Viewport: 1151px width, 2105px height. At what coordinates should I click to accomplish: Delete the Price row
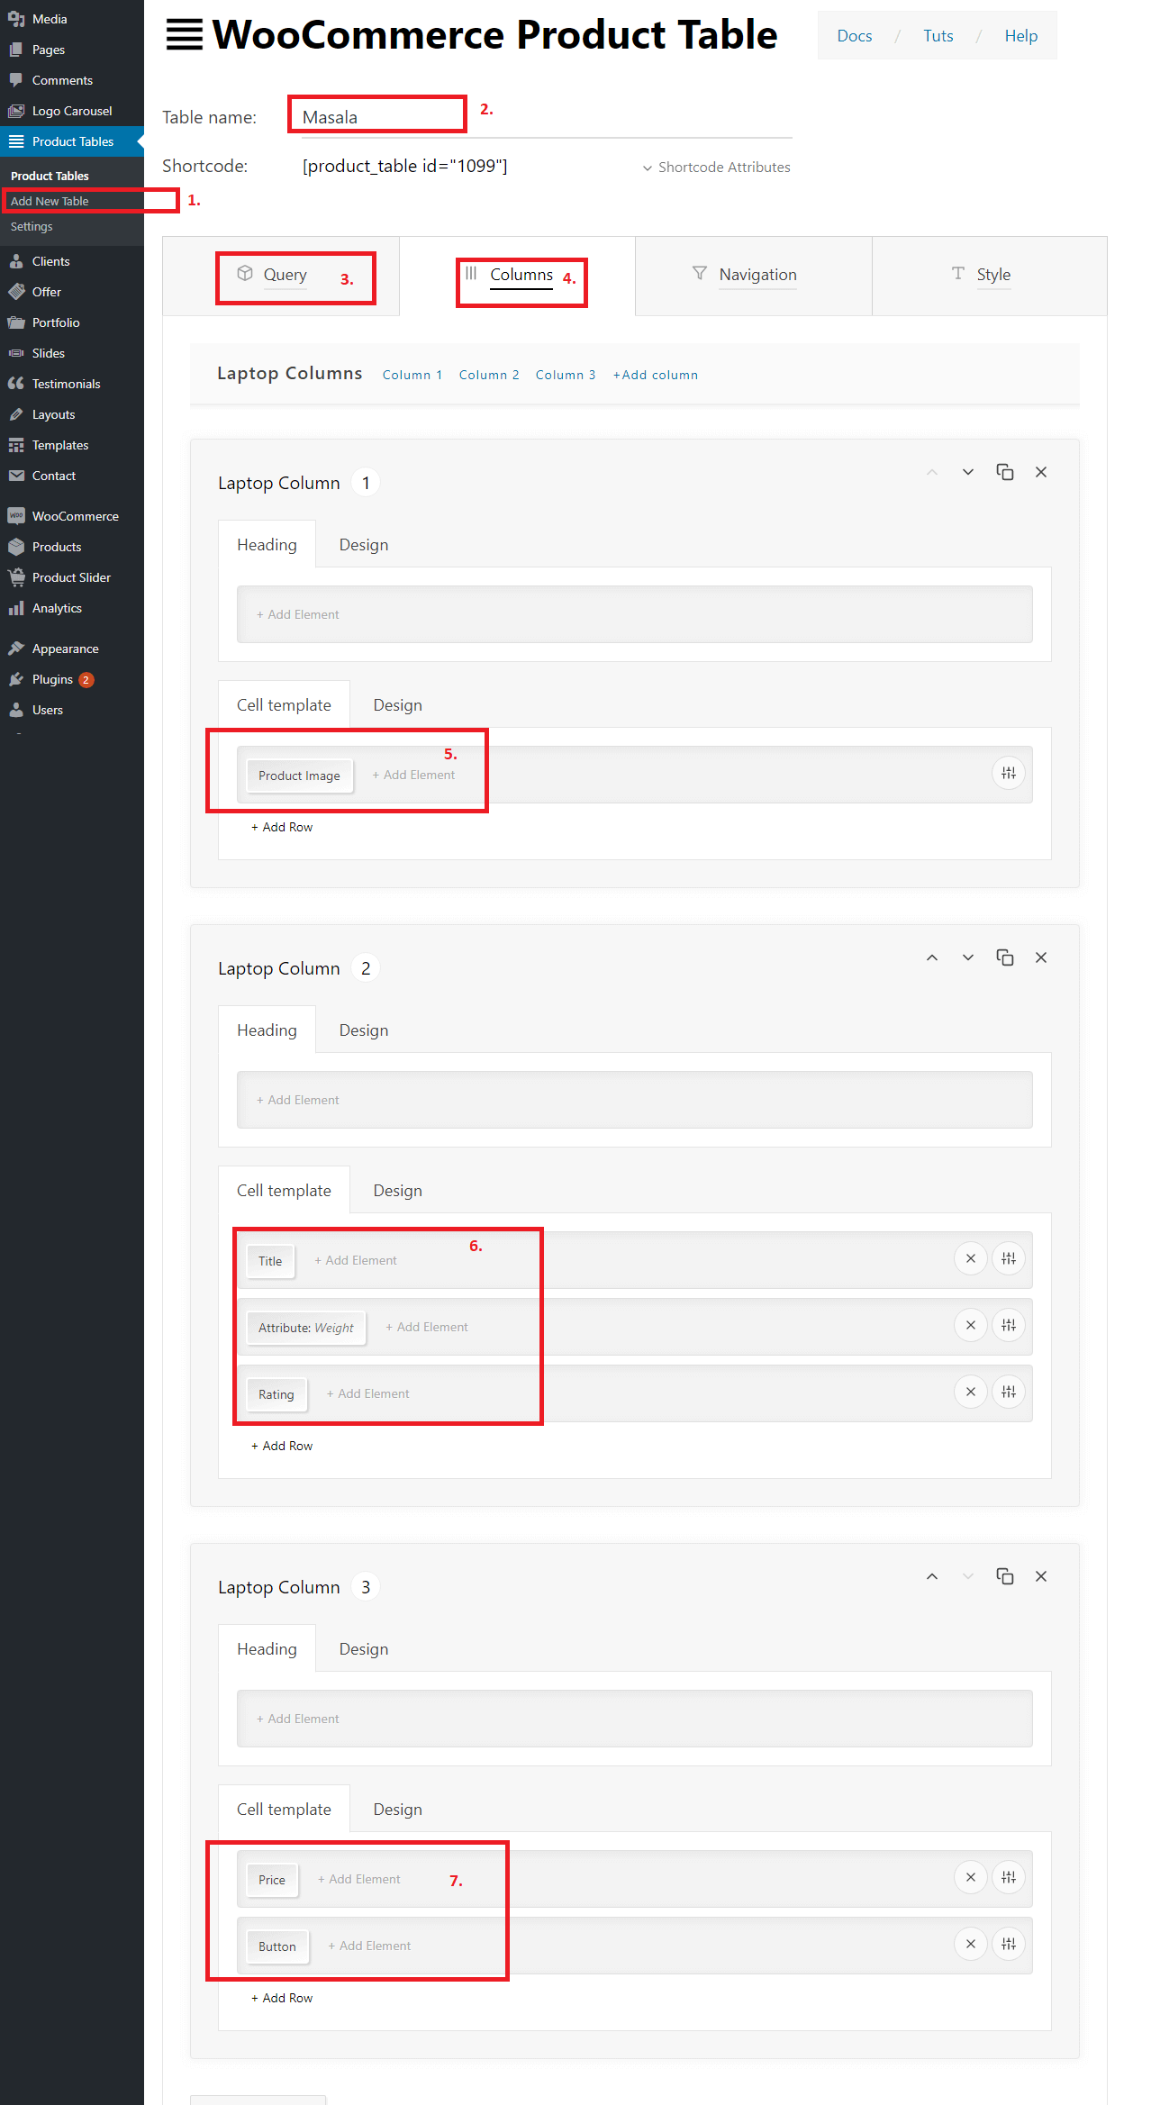(x=971, y=1877)
